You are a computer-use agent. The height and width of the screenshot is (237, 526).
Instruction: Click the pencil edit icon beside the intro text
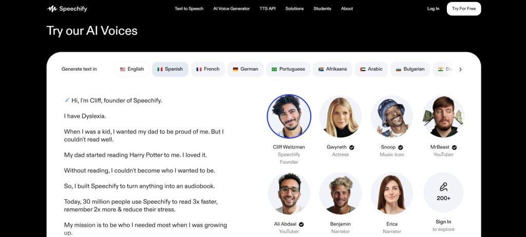67,100
